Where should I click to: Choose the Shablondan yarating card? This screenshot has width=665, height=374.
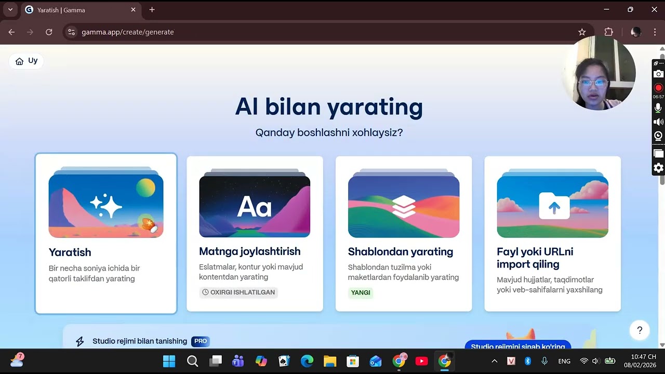click(404, 234)
